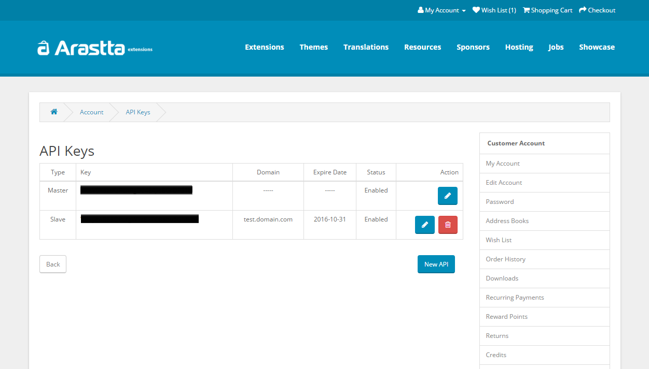This screenshot has width=649, height=369.
Task: Expand the My Account dropdown
Action: (x=441, y=10)
